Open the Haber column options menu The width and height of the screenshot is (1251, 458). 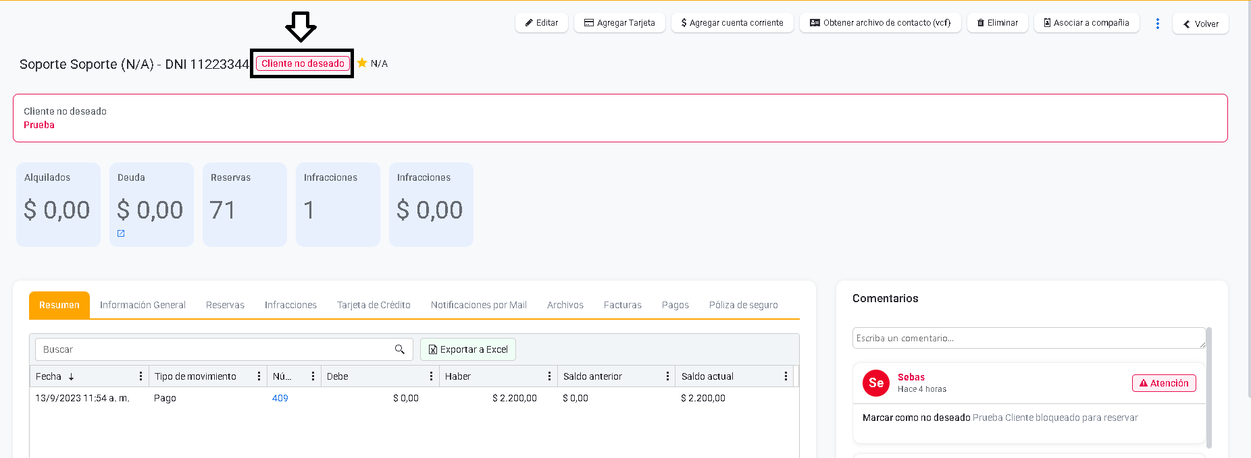click(549, 376)
